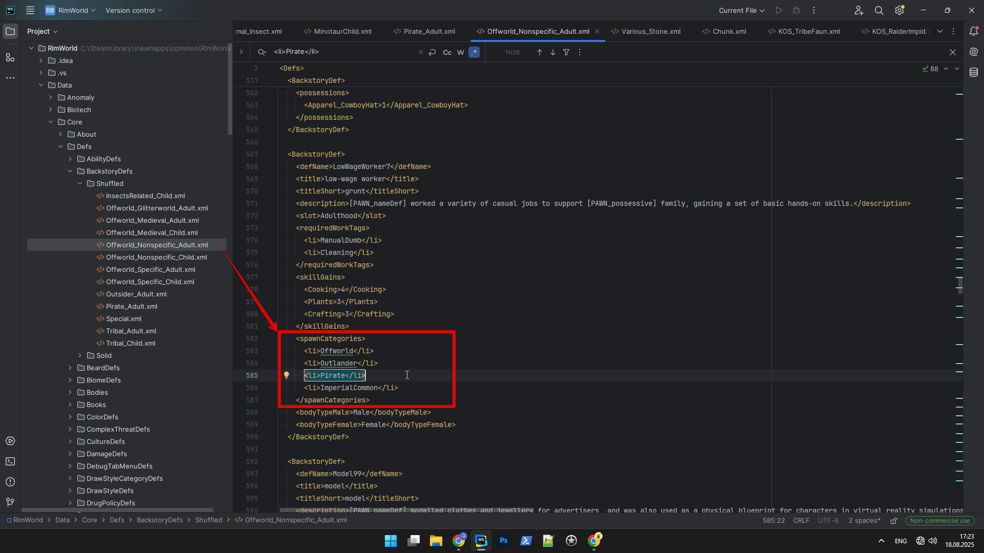Click the editor vertical scrollbar thumb

click(960, 285)
